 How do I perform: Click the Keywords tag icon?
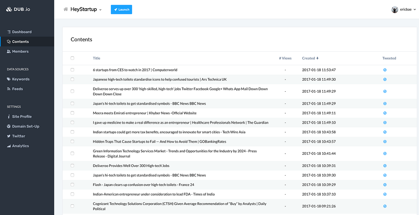click(9, 79)
